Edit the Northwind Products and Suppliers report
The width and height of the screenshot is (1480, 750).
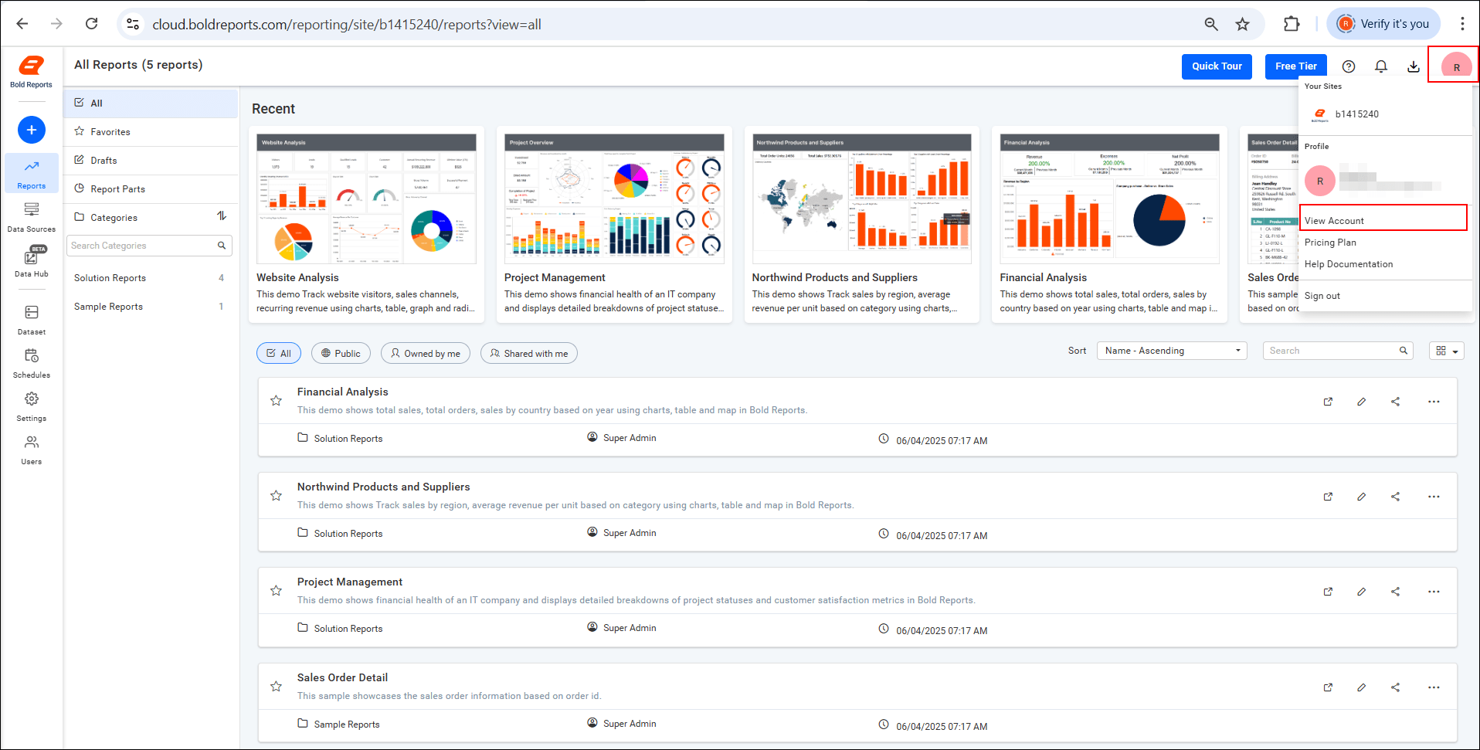coord(1362,497)
